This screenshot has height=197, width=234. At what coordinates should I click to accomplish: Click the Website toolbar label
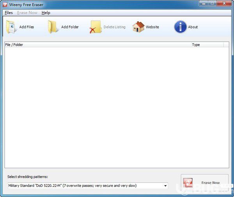152,27
